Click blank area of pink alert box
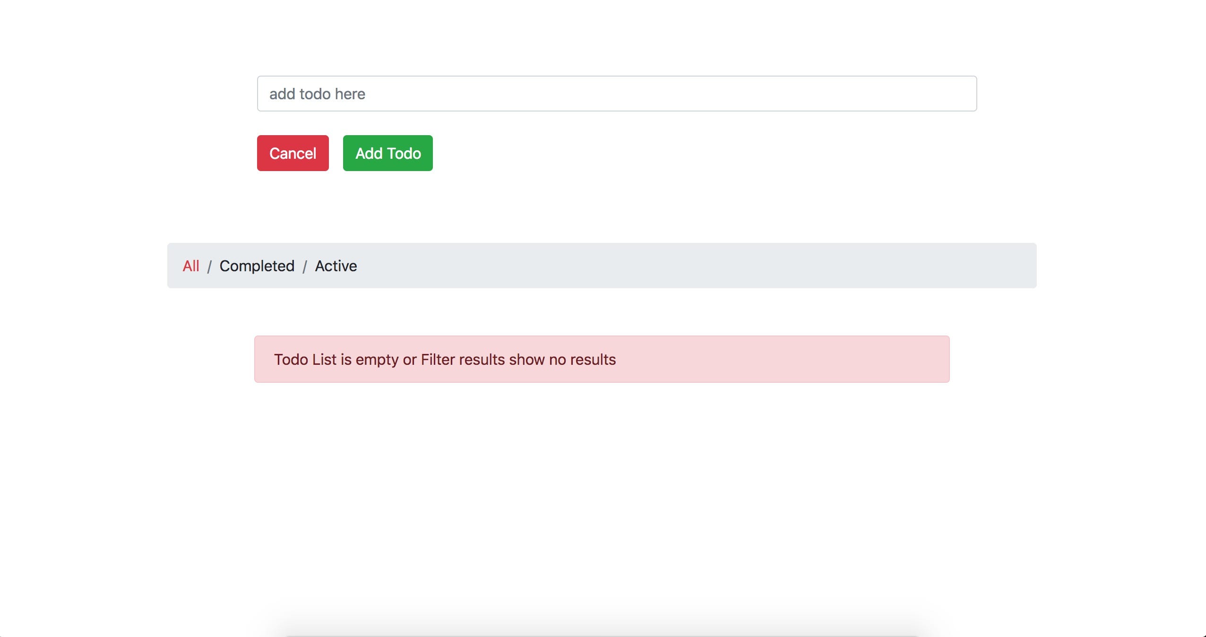The image size is (1206, 637). click(803, 360)
